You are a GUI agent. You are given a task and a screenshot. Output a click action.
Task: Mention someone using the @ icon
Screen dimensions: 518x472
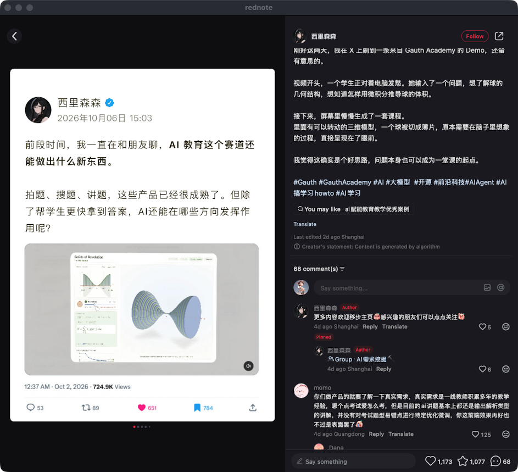click(x=501, y=287)
